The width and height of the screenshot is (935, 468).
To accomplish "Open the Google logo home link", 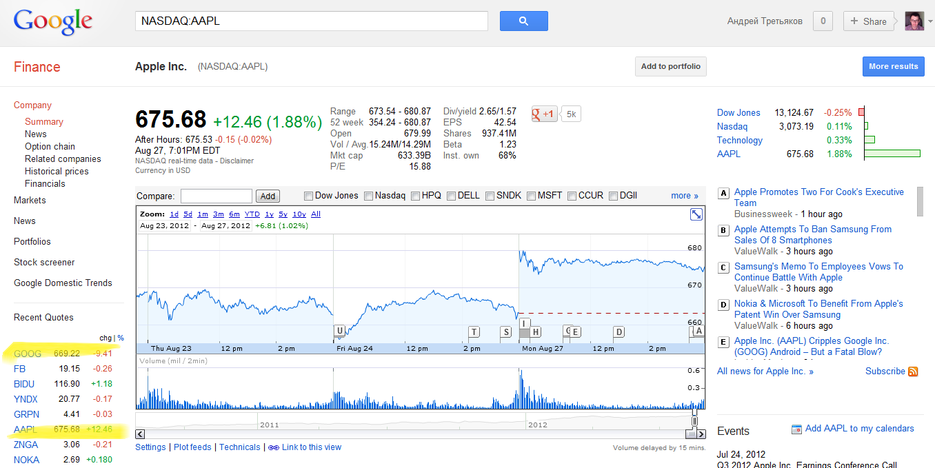I will tap(53, 21).
